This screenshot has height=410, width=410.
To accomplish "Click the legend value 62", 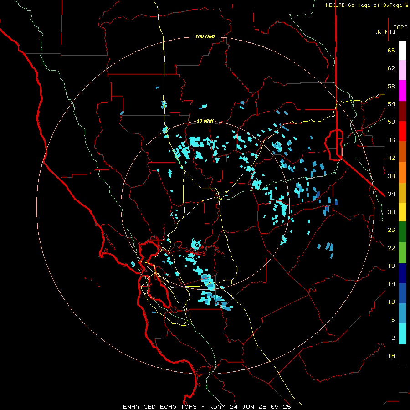I will click(x=391, y=68).
